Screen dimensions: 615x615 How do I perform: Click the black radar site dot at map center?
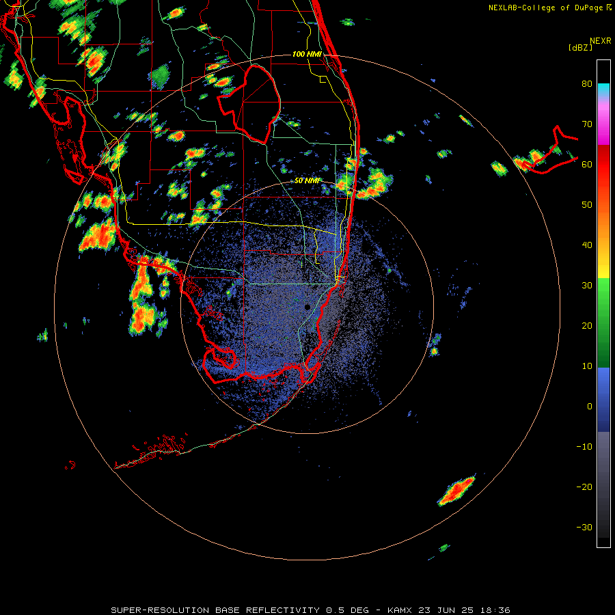click(307, 307)
